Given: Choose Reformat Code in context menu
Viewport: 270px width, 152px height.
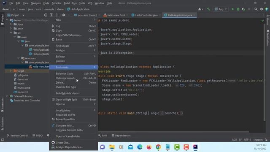Looking at the screenshot, I should (73, 73).
